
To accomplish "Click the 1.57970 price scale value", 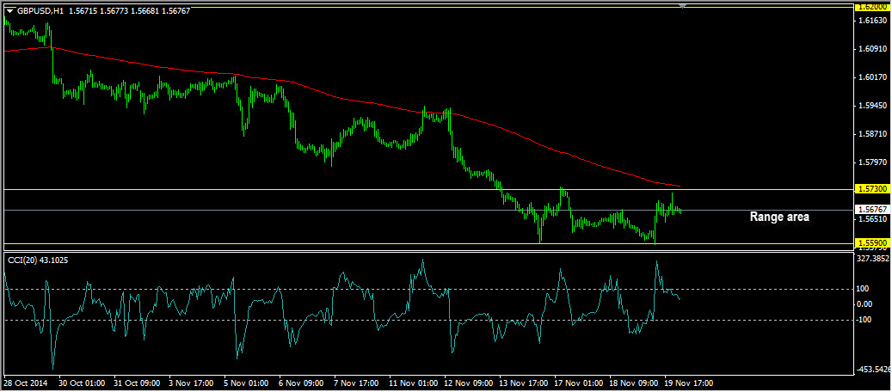I will 873,162.
